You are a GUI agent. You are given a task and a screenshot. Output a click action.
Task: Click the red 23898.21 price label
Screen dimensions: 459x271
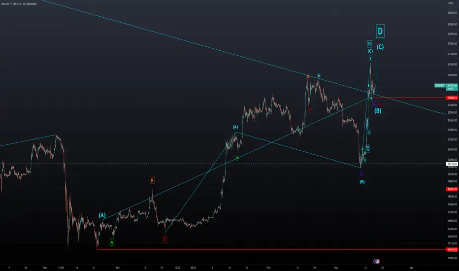pyautogui.click(x=452, y=98)
